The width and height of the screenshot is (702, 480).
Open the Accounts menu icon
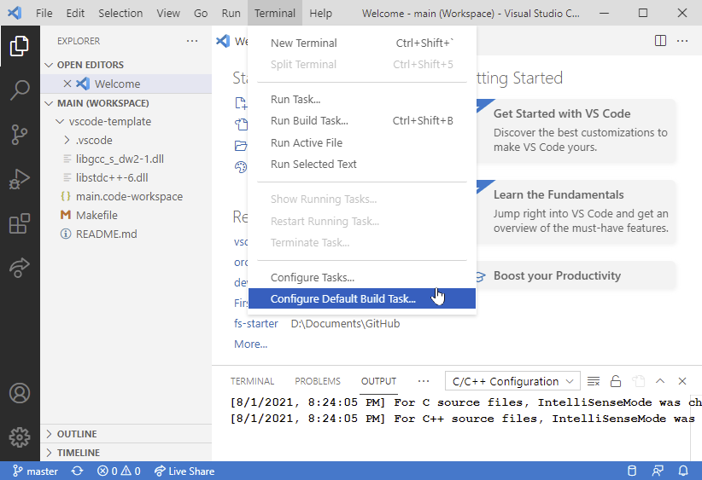coord(20,393)
